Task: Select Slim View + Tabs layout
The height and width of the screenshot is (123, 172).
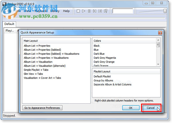Action: pos(33,74)
